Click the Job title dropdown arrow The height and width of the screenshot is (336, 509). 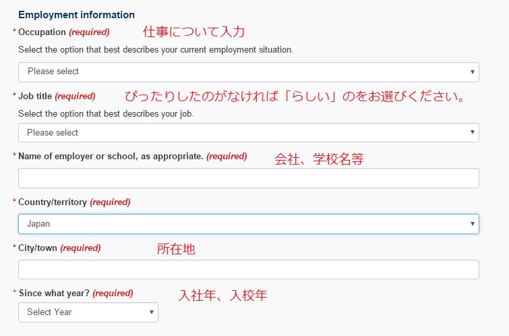click(x=473, y=132)
